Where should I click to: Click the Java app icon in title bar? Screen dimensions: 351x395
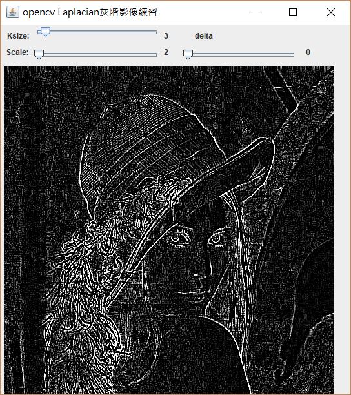click(x=13, y=12)
